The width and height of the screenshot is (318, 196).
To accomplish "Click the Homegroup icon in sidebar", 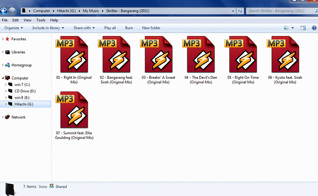I will click(8, 65).
